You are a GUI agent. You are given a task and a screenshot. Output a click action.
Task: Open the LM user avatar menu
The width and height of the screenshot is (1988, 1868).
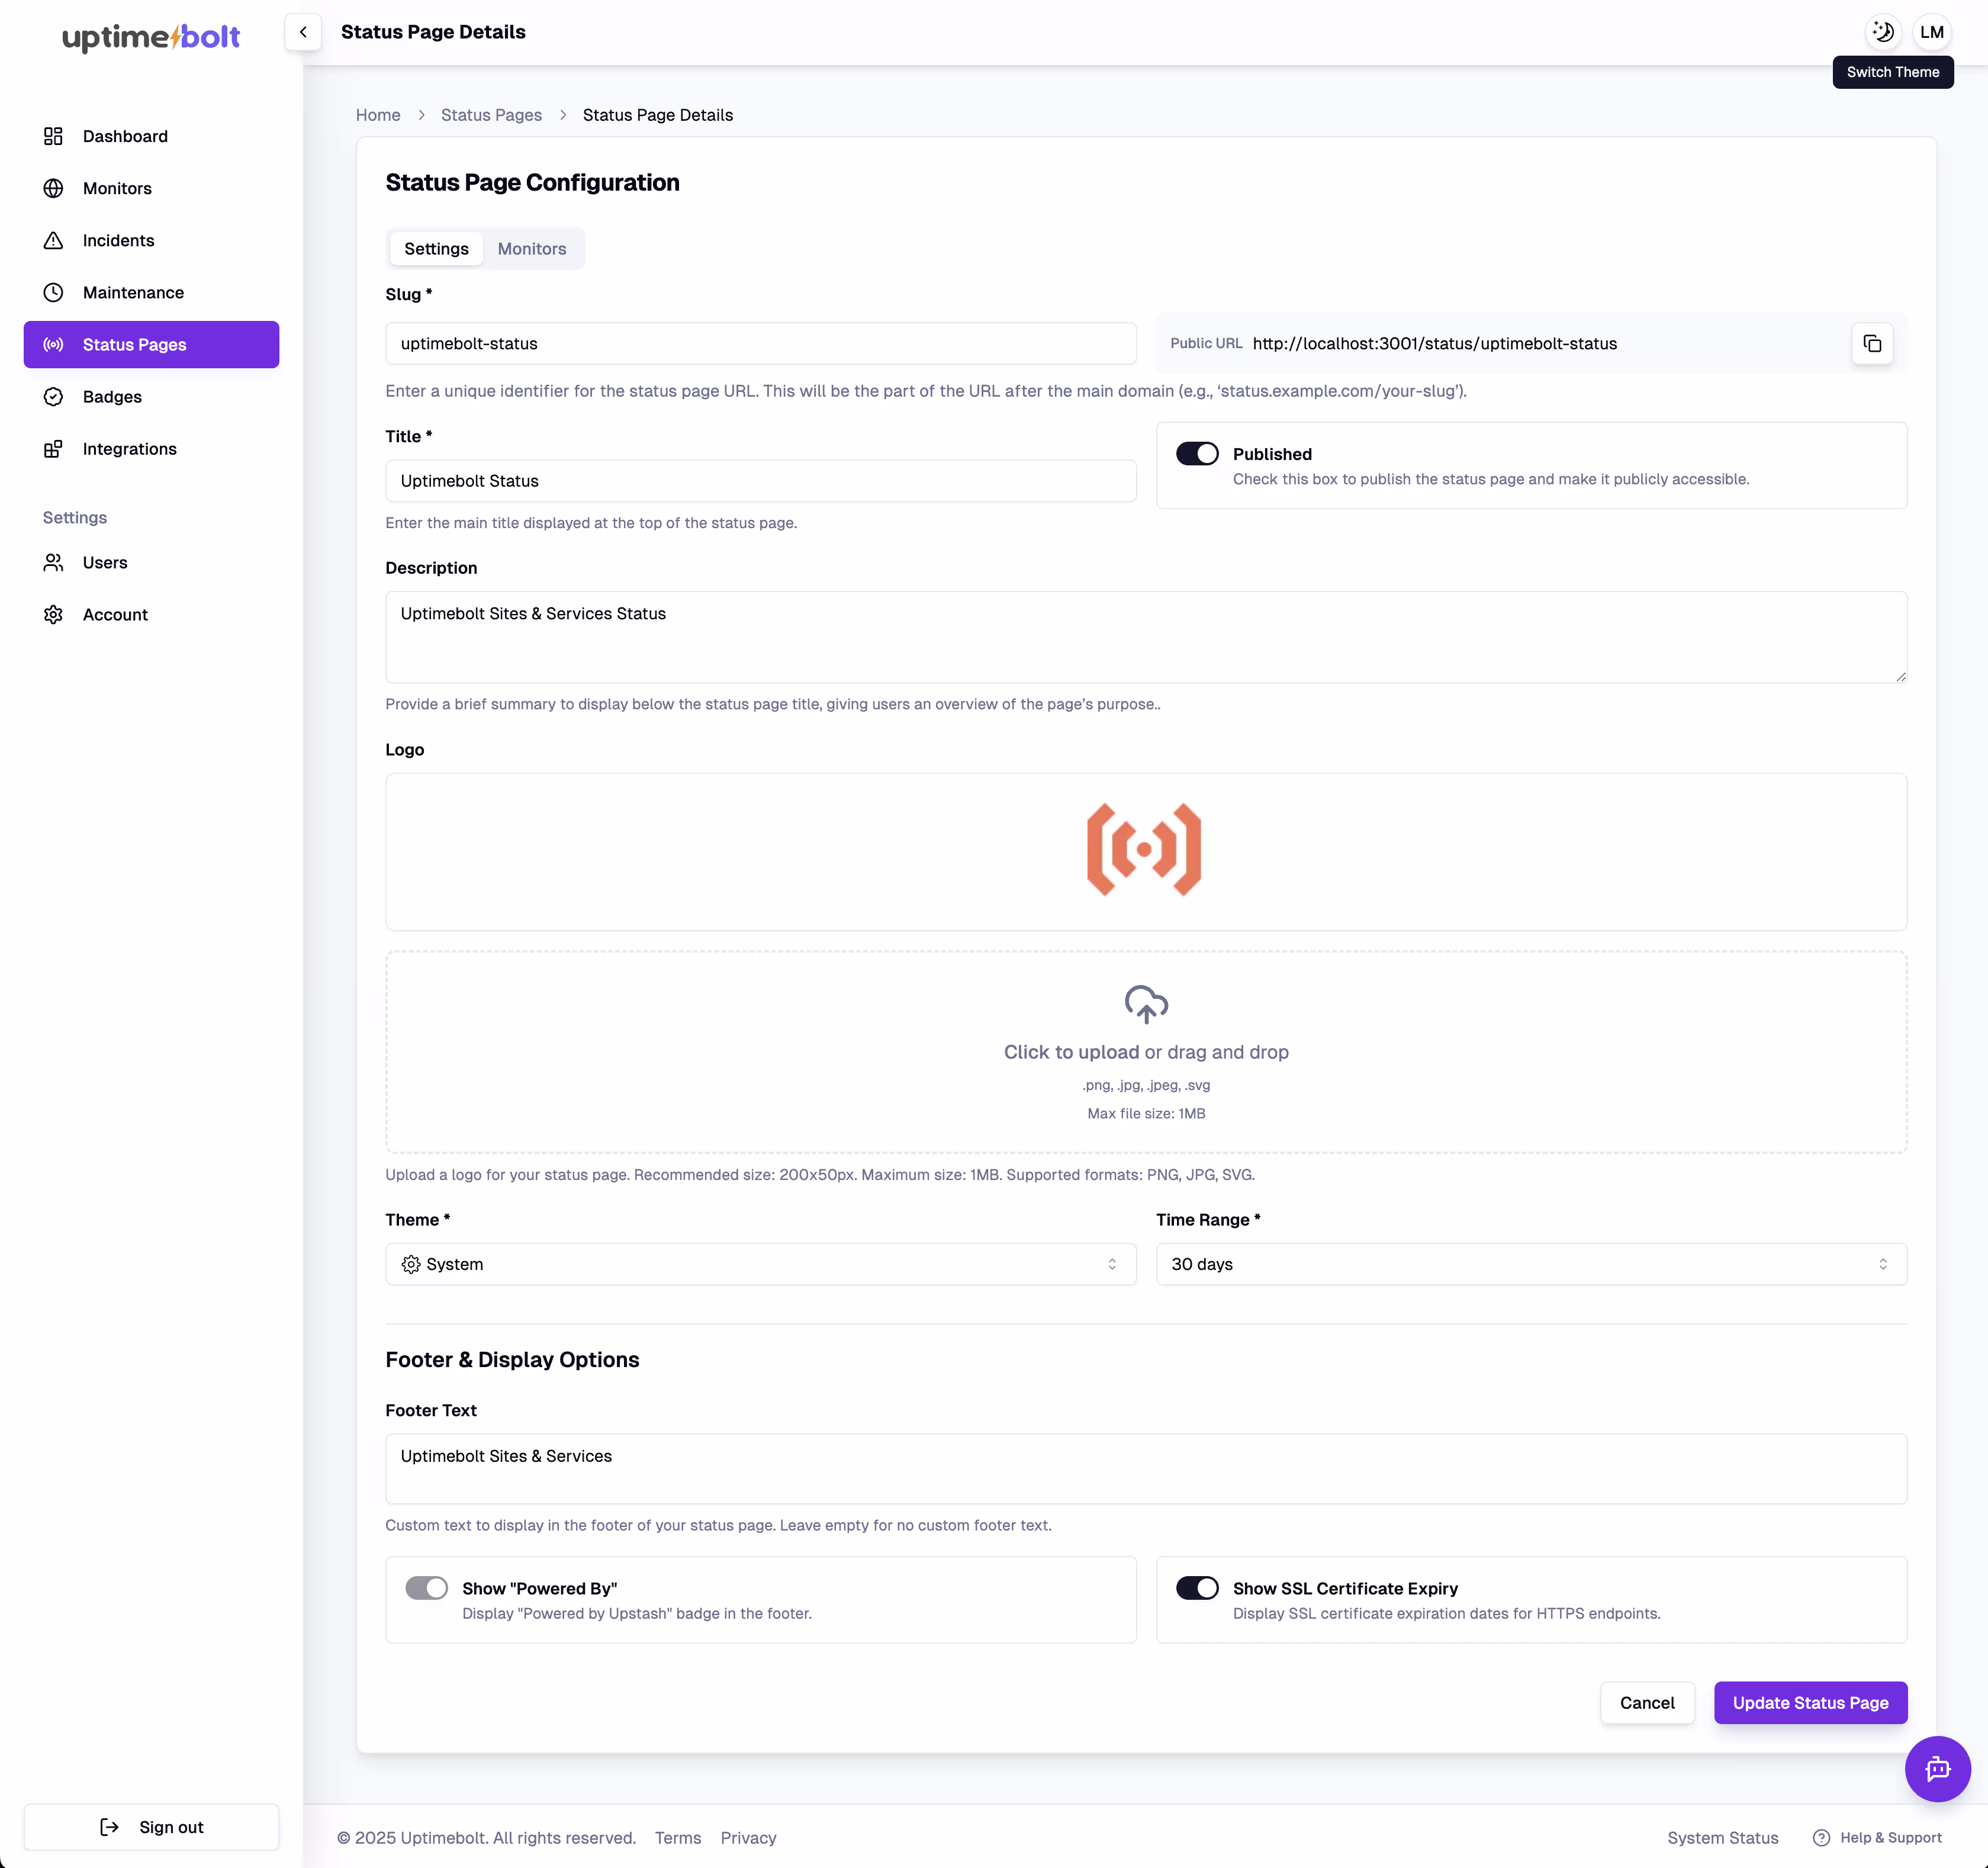(x=1931, y=32)
